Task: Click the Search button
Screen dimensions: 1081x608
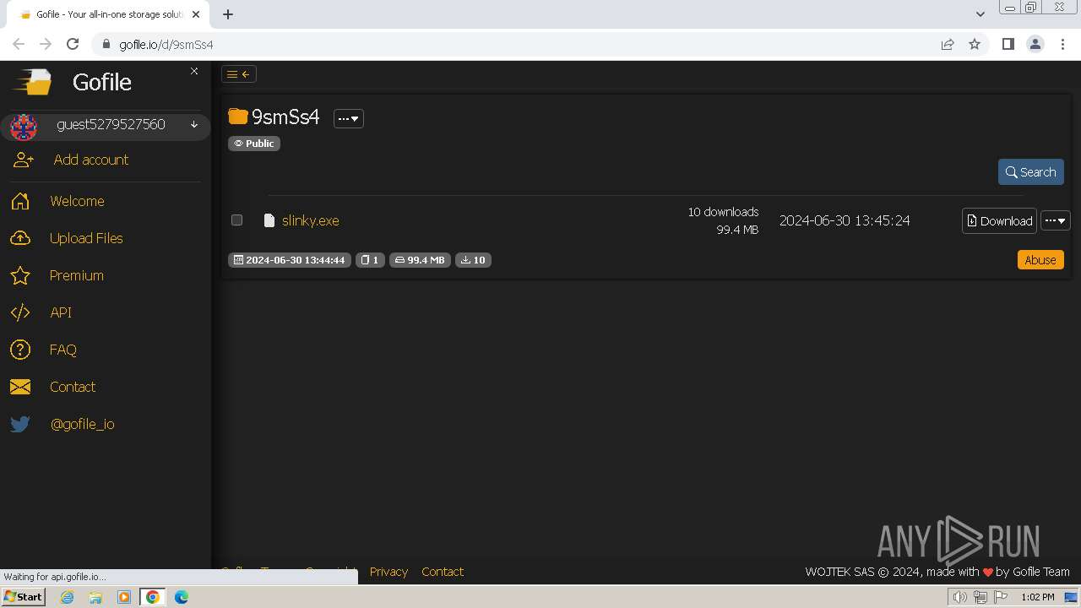Action: point(1031,172)
